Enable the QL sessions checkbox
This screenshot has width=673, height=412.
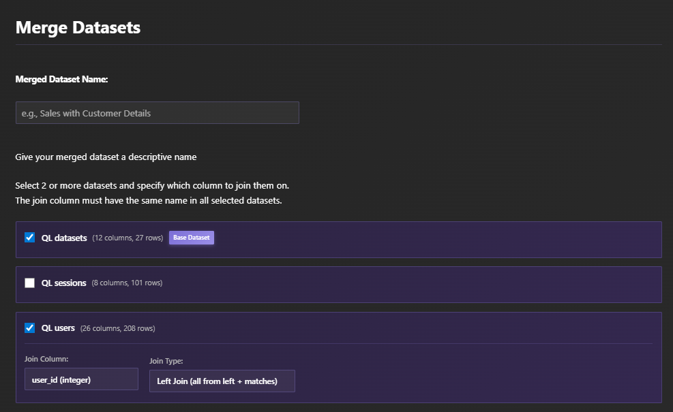tap(30, 283)
